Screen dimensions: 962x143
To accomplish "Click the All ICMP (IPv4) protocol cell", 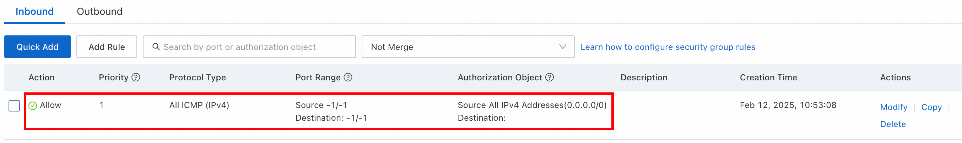I will (199, 105).
